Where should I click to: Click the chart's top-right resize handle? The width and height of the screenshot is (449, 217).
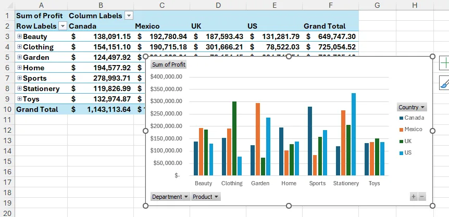[x=432, y=57]
